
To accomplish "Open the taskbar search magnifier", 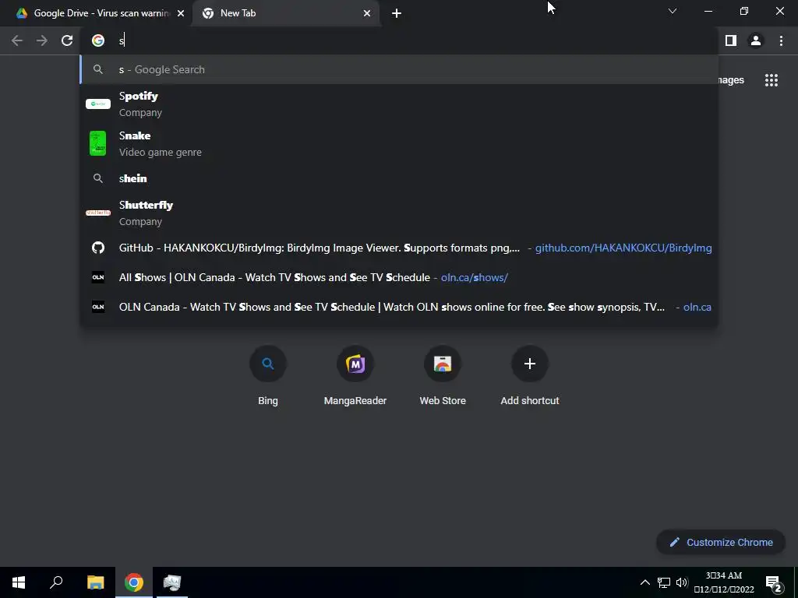I will tap(56, 582).
